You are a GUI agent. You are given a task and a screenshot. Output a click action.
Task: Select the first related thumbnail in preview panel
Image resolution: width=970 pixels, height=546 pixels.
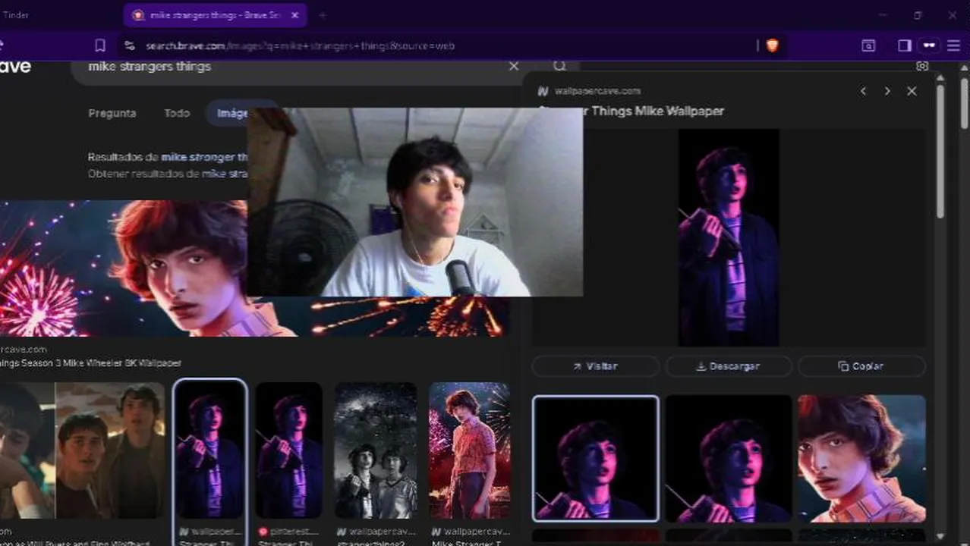tap(596, 458)
